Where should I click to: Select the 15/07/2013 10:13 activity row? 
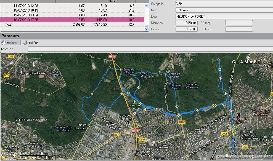(x=72, y=10)
